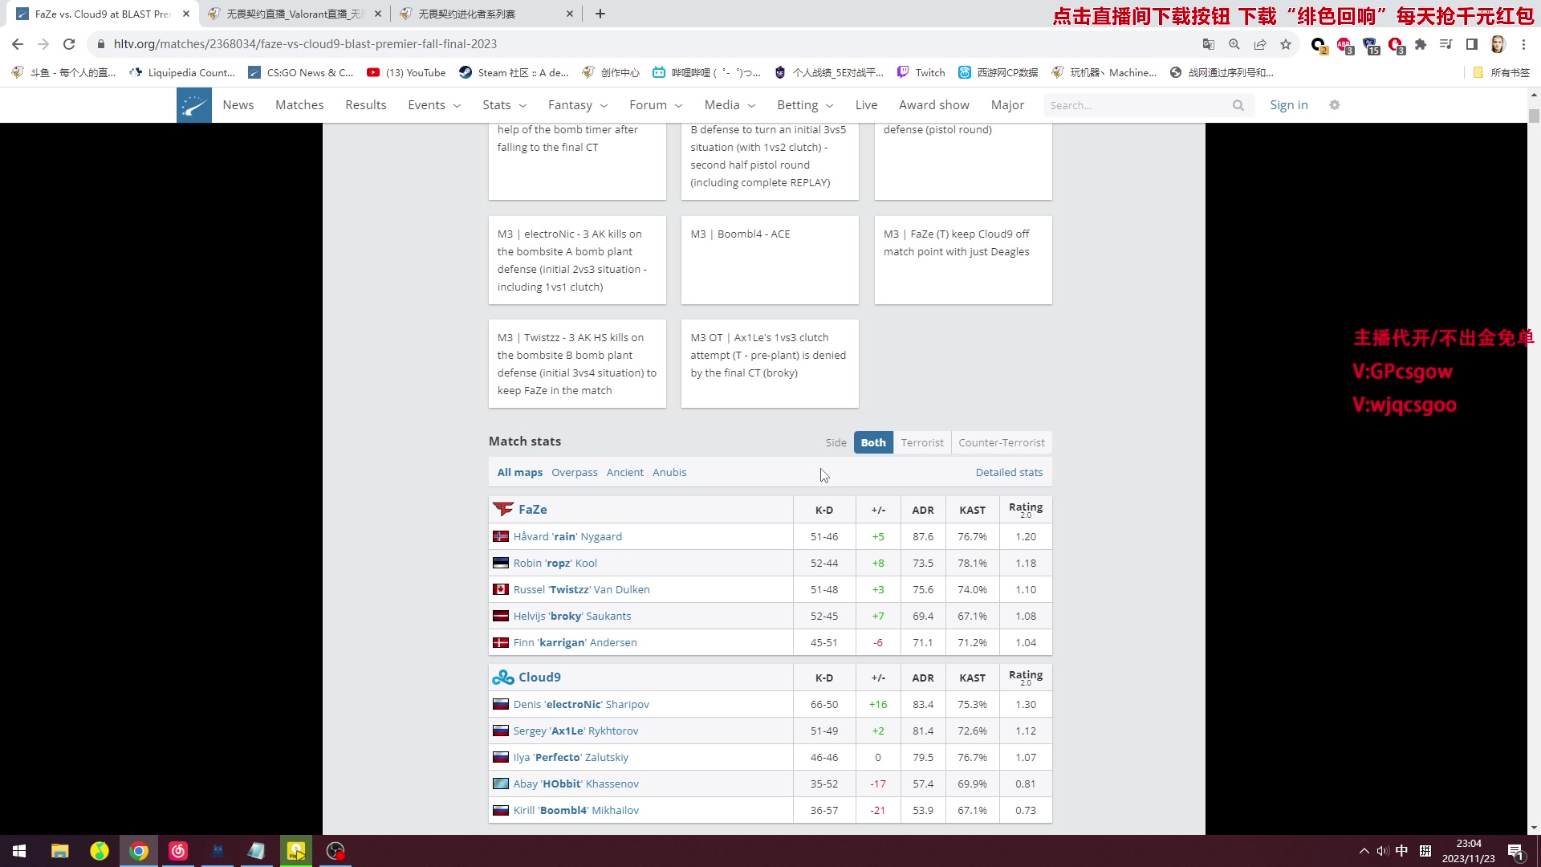Expand the Betting dropdown menu

tap(805, 105)
